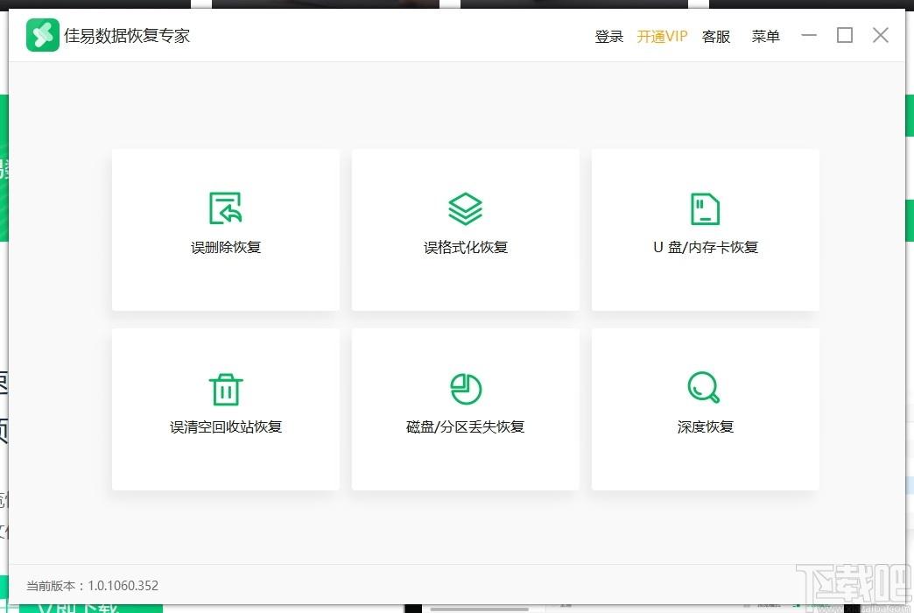
Task: Click the 深度恢复 magnifier icon
Action: pos(704,387)
